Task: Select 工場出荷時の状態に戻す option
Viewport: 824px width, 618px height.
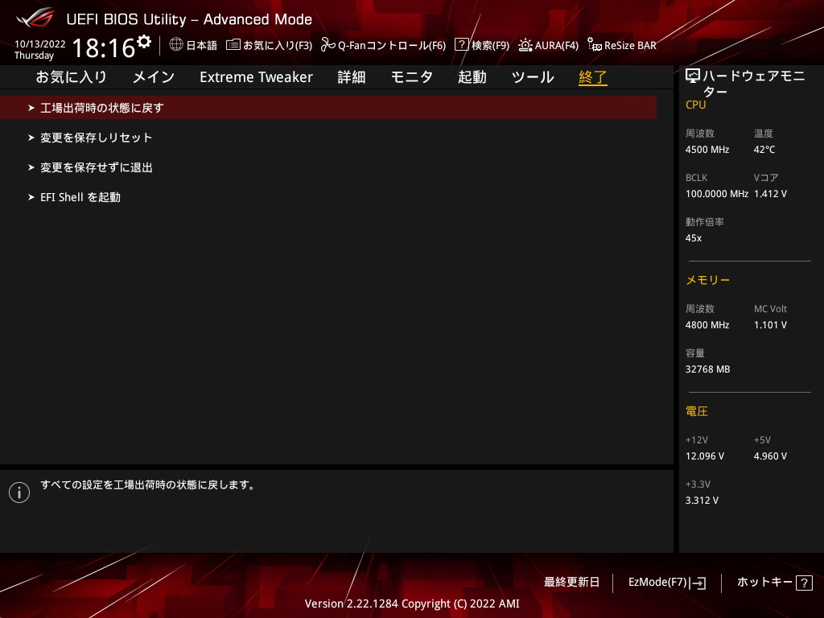Action: [328, 108]
